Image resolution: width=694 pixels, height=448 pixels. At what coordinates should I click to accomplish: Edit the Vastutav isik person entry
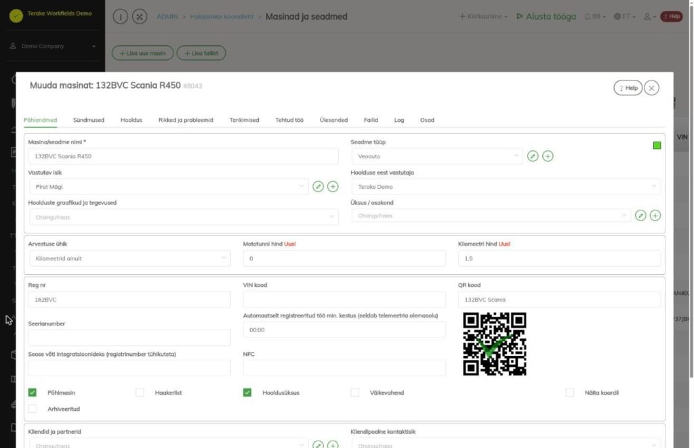pyautogui.click(x=318, y=187)
